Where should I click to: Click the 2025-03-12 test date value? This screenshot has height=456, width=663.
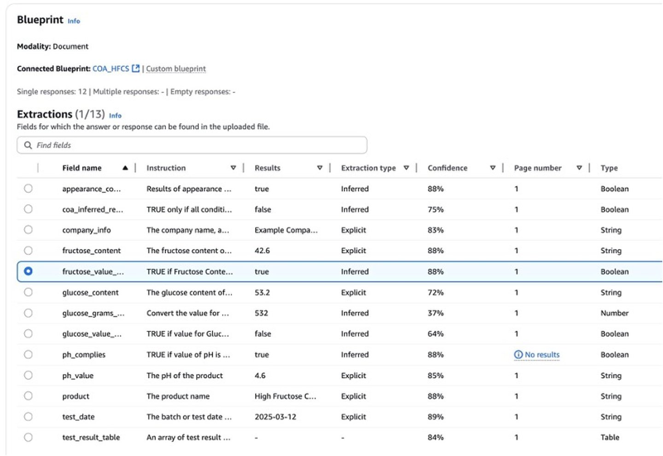(x=275, y=417)
